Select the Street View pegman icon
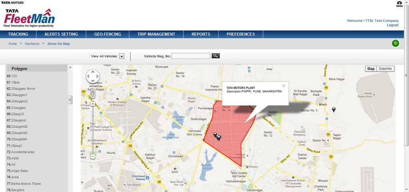Viewport: 409px width, 192px height. coord(93,93)
